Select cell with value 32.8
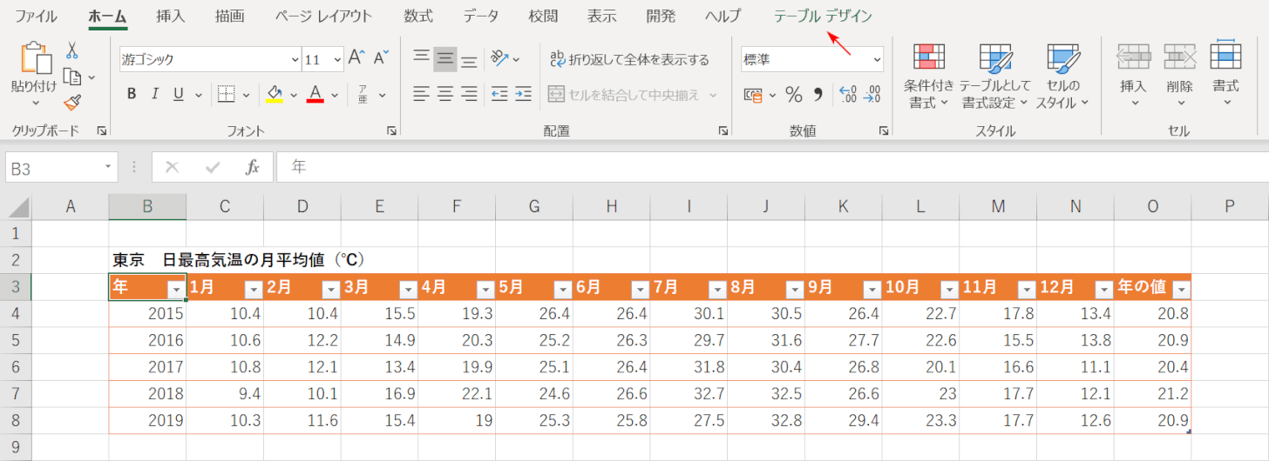1269x461 pixels. [x=766, y=420]
